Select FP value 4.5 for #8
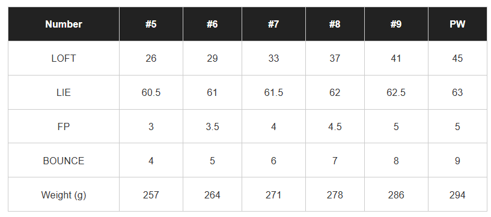This screenshot has width=491, height=217. click(335, 126)
